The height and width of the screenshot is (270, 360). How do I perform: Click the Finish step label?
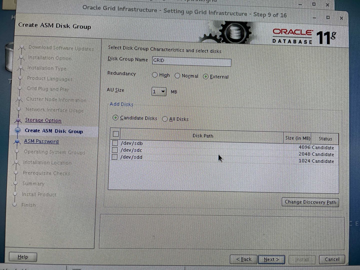click(x=28, y=205)
